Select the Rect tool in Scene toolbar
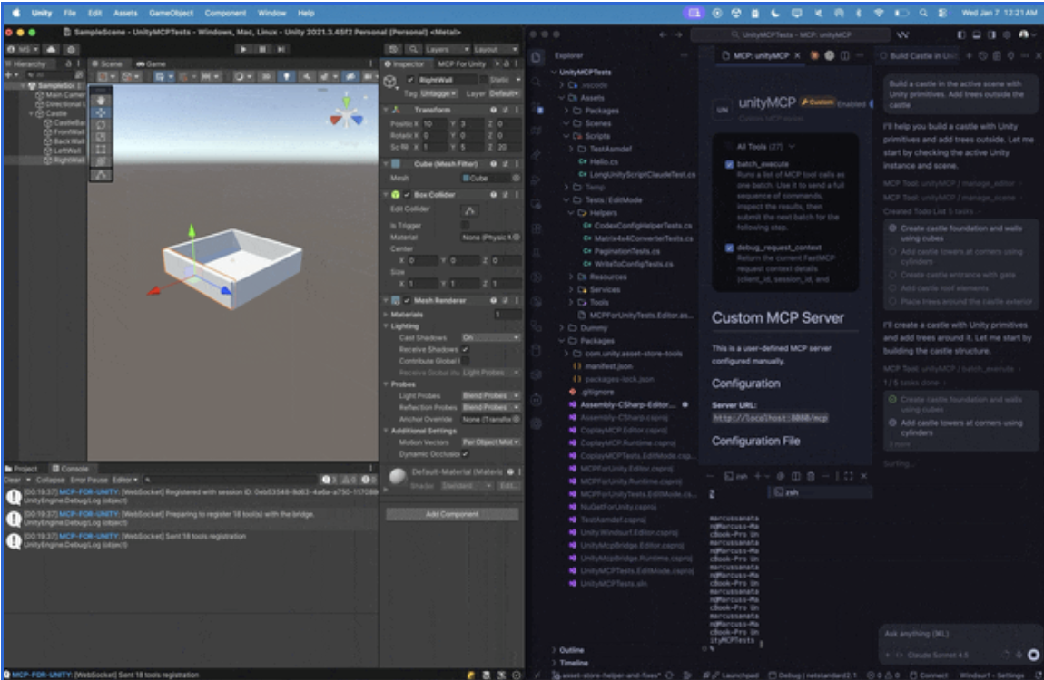 [101, 149]
